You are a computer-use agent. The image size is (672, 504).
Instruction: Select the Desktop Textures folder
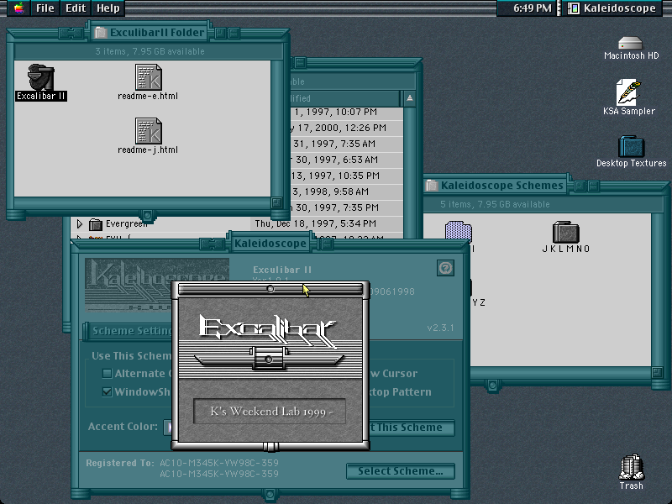[632, 146]
